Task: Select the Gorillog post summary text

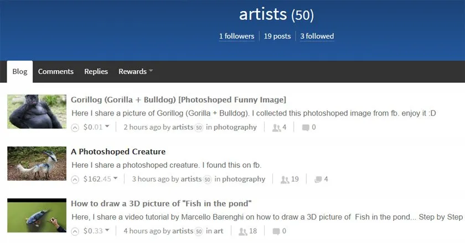Action: [254, 113]
